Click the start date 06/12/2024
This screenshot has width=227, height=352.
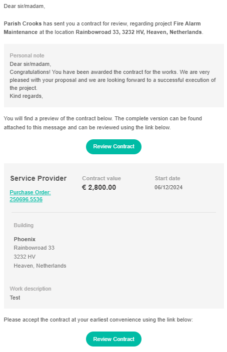coord(168,187)
